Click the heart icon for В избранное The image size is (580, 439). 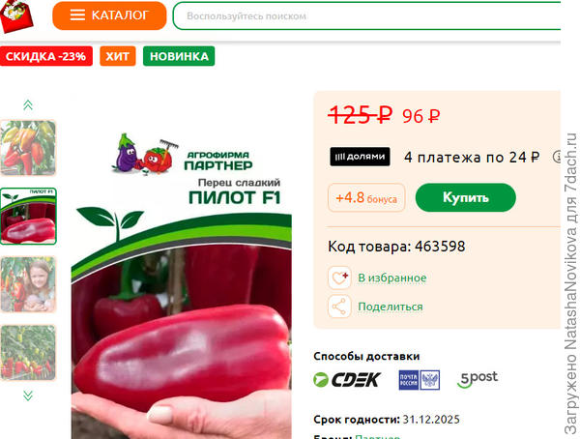(x=339, y=278)
